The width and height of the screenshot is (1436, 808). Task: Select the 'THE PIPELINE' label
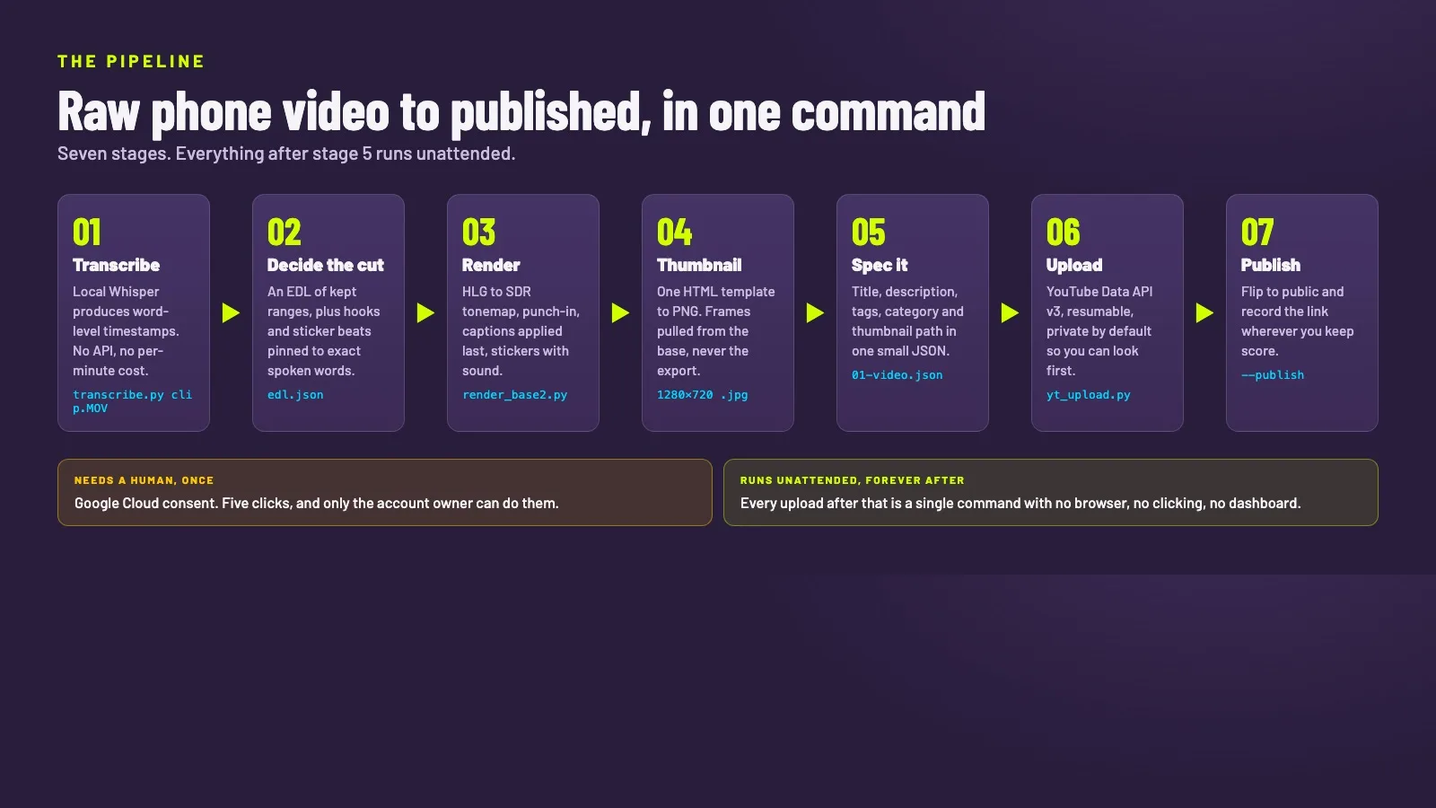pos(131,61)
